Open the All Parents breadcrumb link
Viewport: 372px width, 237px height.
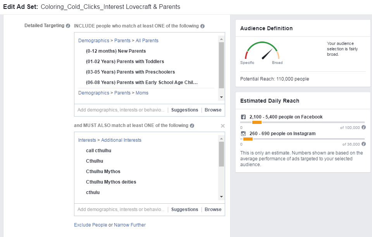[147, 41]
